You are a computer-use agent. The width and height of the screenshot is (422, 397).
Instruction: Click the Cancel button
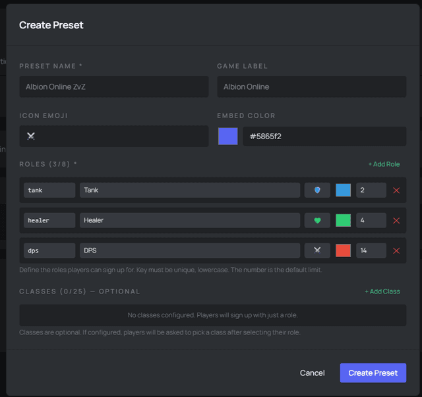coord(312,373)
